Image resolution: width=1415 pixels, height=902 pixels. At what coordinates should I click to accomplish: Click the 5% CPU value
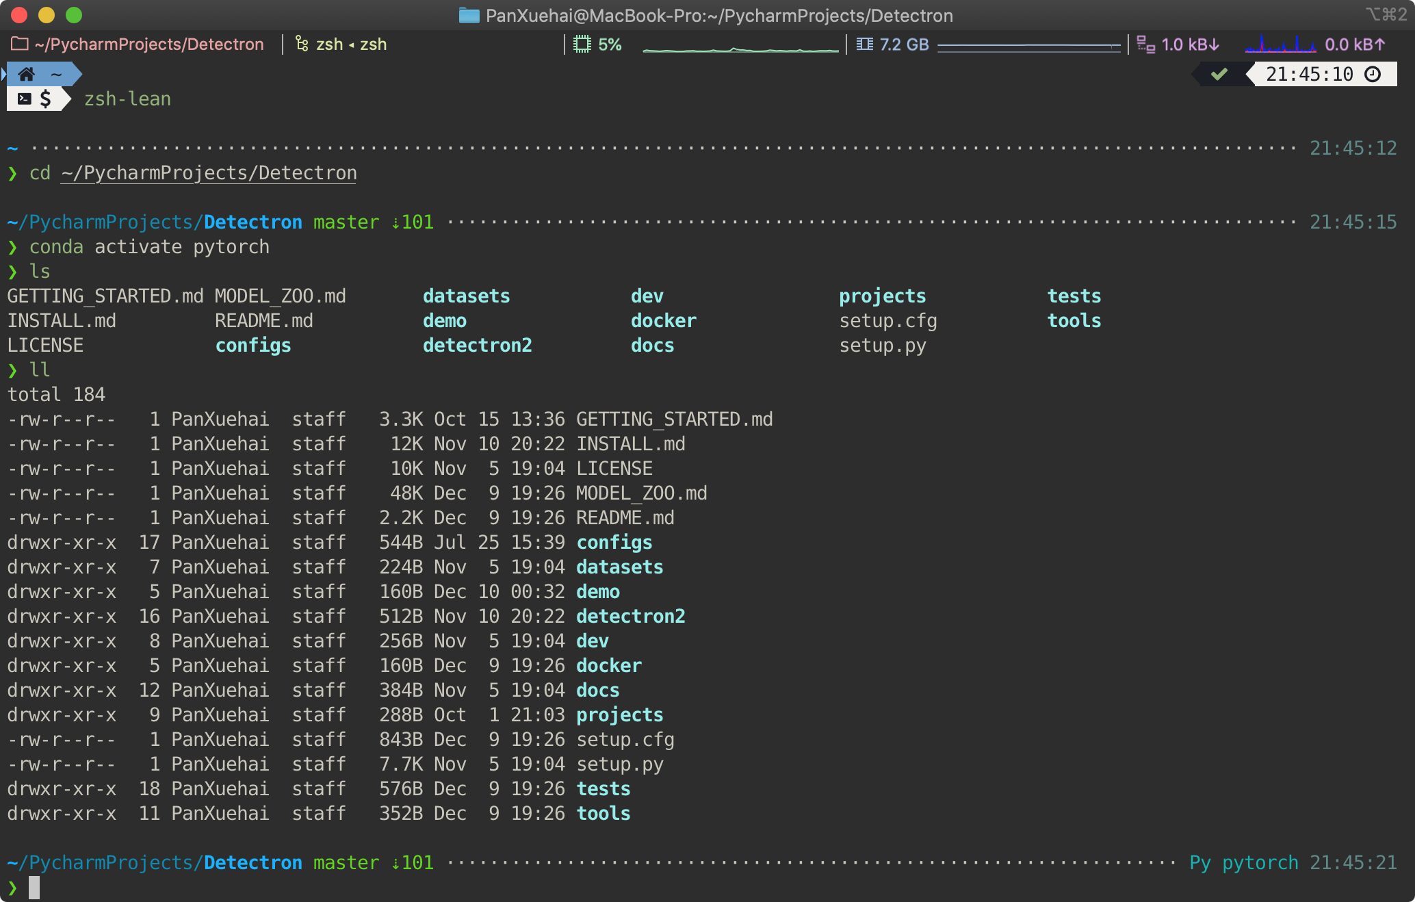[x=610, y=44]
